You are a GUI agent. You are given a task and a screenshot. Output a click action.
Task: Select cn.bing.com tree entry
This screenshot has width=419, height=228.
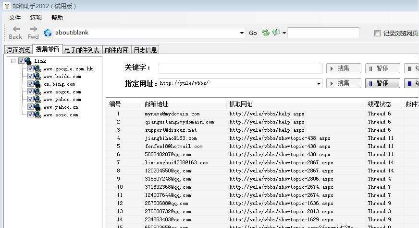click(60, 84)
